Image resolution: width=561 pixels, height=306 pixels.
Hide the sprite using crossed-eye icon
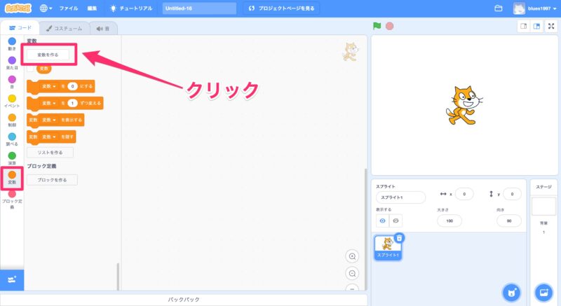click(x=396, y=221)
